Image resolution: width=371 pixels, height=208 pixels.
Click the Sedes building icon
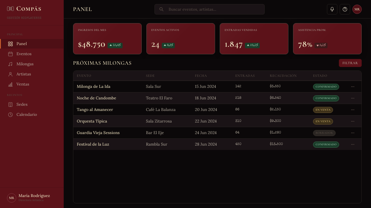pos(10,105)
